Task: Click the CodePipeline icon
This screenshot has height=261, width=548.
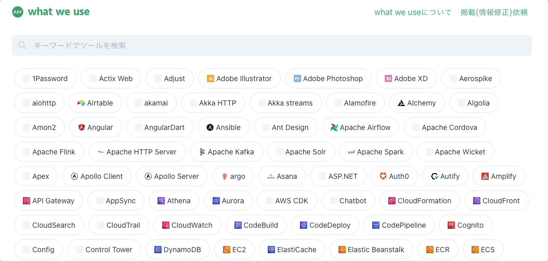Action: point(376,225)
